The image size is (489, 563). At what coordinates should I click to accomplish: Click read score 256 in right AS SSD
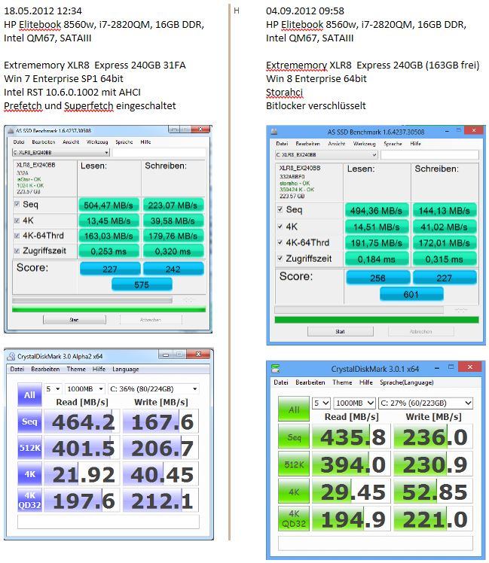377,278
